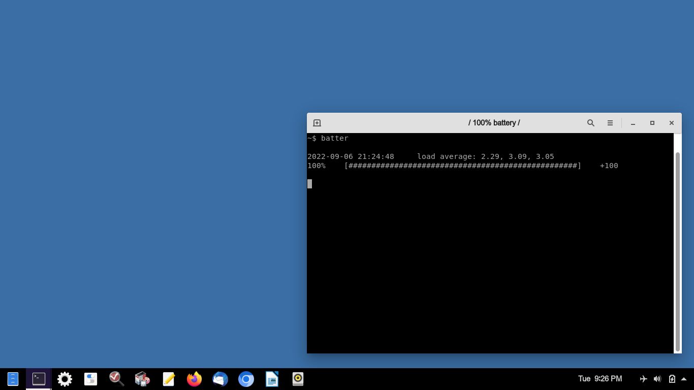Expand the system tray up arrow
The image size is (694, 390).
(x=684, y=379)
